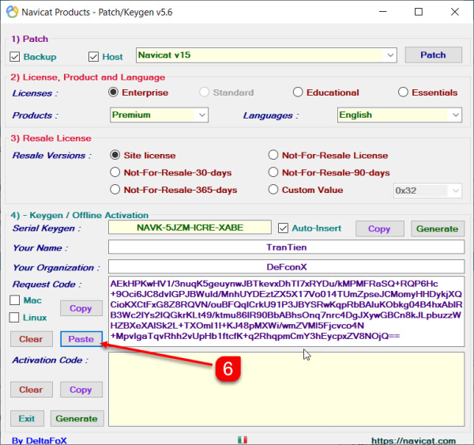Image resolution: width=474 pixels, height=445 pixels.
Task: Click the Your Organization field DeFconX
Action: click(286, 267)
